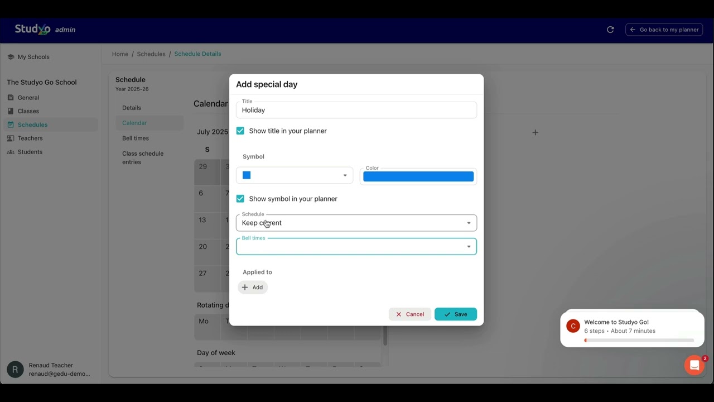Click the General sidebar icon
Screen dimensions: 714x402
11,98
